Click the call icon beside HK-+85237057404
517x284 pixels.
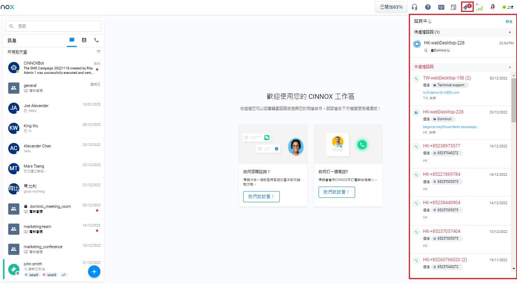coord(416,232)
